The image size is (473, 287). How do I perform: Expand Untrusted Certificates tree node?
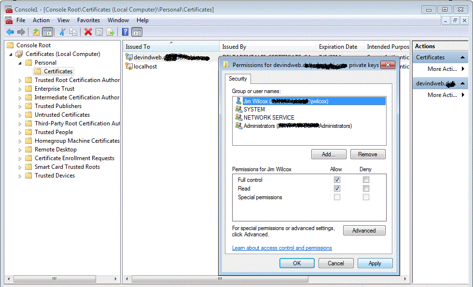tap(20, 115)
